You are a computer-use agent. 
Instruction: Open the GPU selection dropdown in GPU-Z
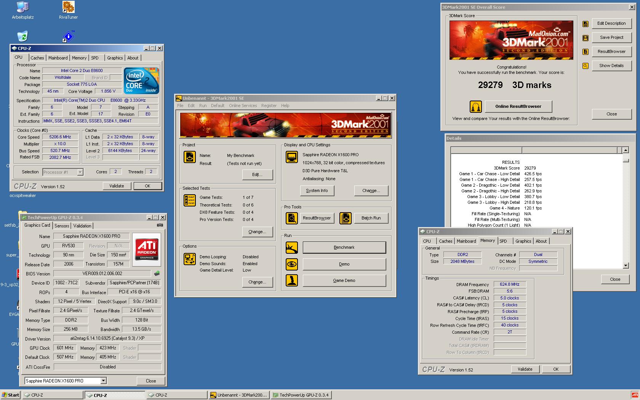(x=103, y=381)
